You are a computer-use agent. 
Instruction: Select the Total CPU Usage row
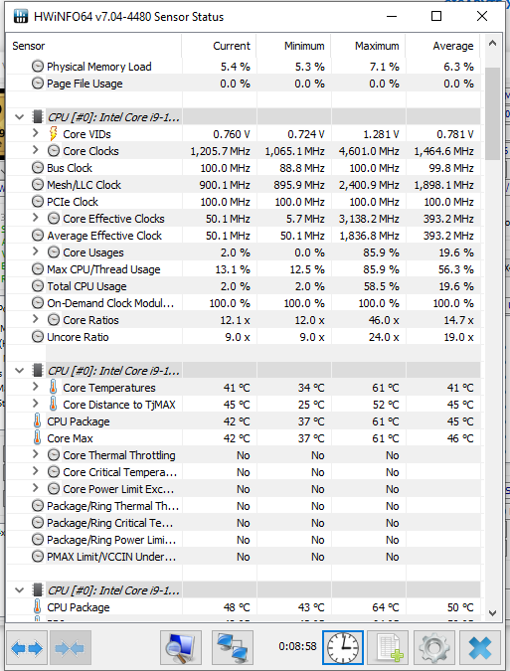click(x=244, y=286)
